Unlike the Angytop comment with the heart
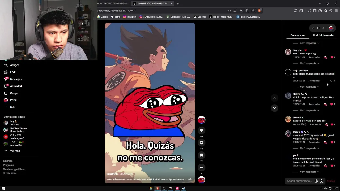Image resolution: width=340 pixels, height=191 pixels. [332, 57]
